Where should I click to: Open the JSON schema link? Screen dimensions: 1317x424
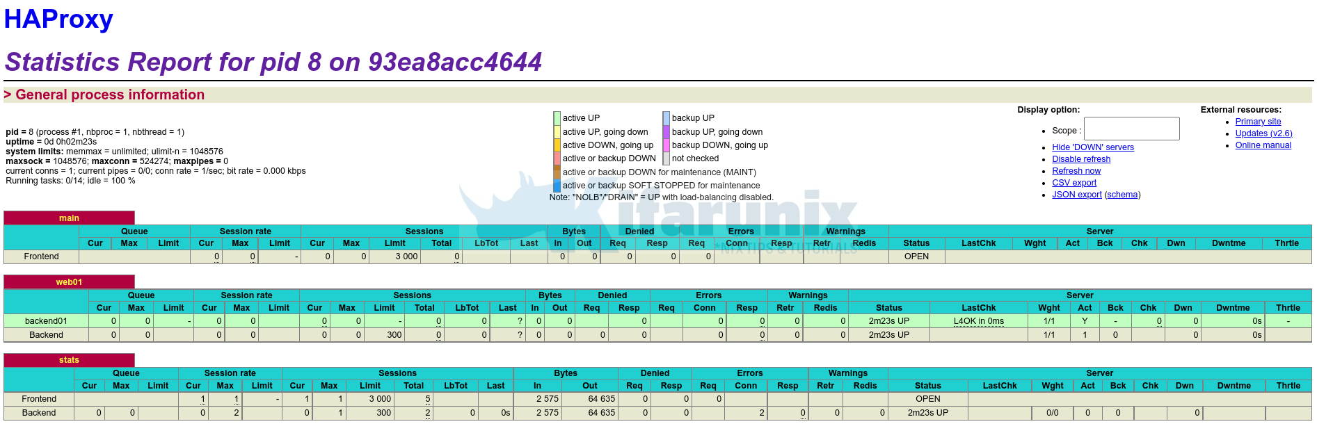(x=1122, y=195)
